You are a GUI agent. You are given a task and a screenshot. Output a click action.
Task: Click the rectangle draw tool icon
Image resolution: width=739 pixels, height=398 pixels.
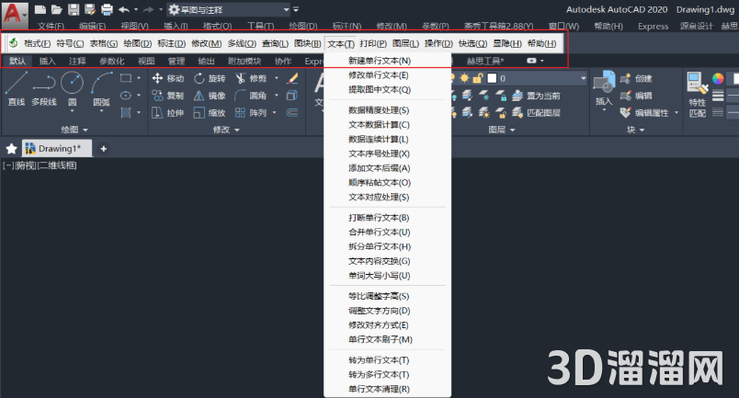coord(126,78)
